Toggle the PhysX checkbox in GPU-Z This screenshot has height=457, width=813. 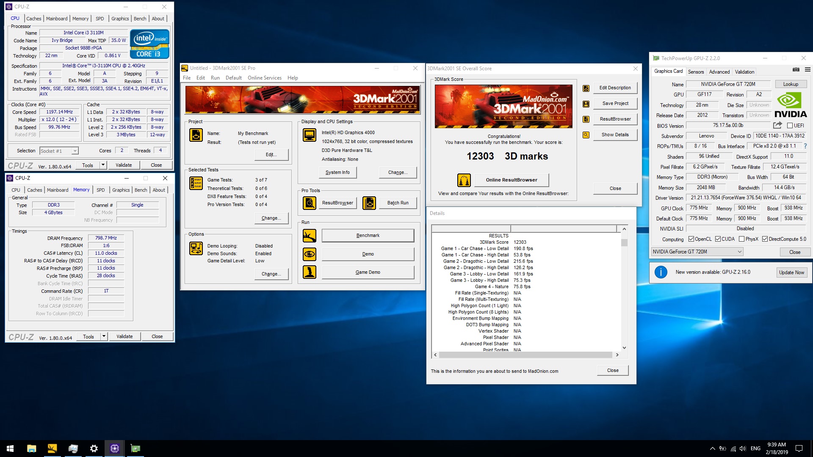(x=741, y=239)
